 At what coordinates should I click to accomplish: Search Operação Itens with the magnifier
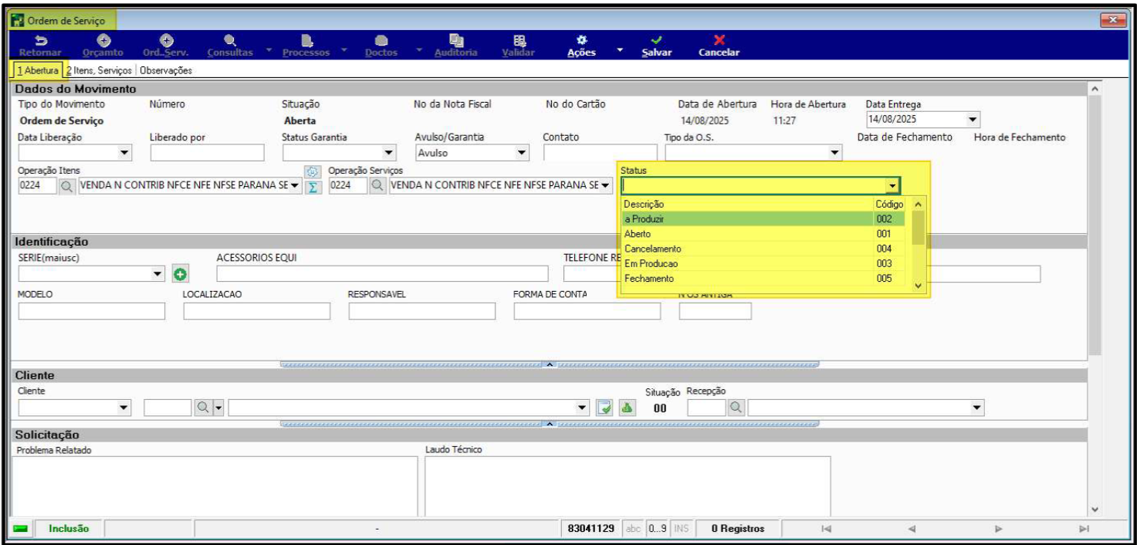click(x=66, y=186)
